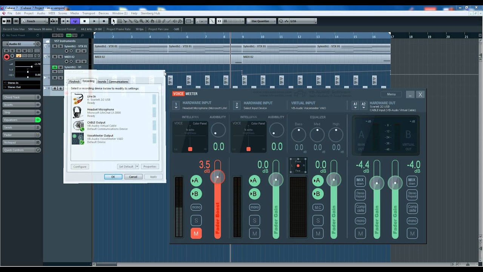Image resolution: width=483 pixels, height=272 pixels.
Task: Click Hardware Input 1 Fader Boost knob
Action: pos(217,177)
